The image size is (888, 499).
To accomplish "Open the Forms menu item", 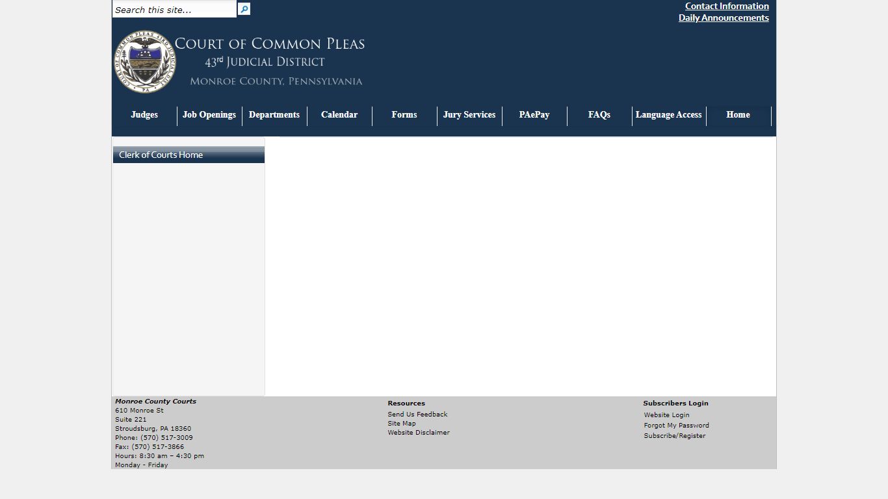I will [404, 115].
